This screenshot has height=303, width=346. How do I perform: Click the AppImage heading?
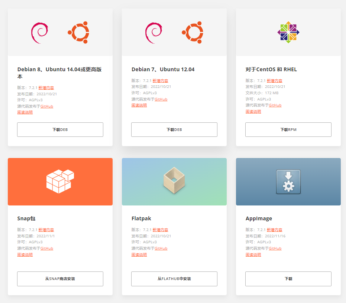click(259, 218)
